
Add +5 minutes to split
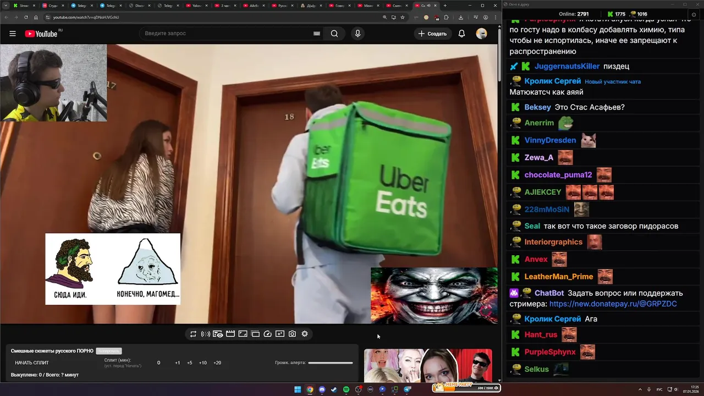(190, 363)
